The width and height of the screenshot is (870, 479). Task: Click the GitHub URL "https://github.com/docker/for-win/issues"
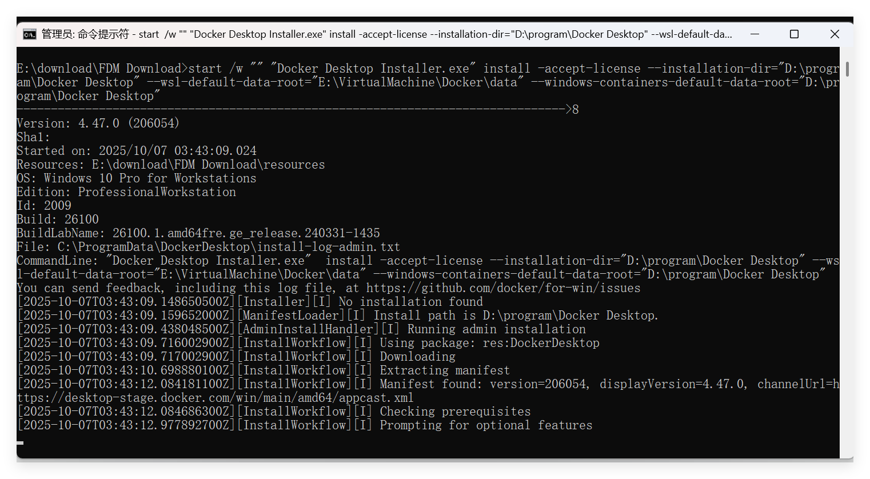point(504,288)
